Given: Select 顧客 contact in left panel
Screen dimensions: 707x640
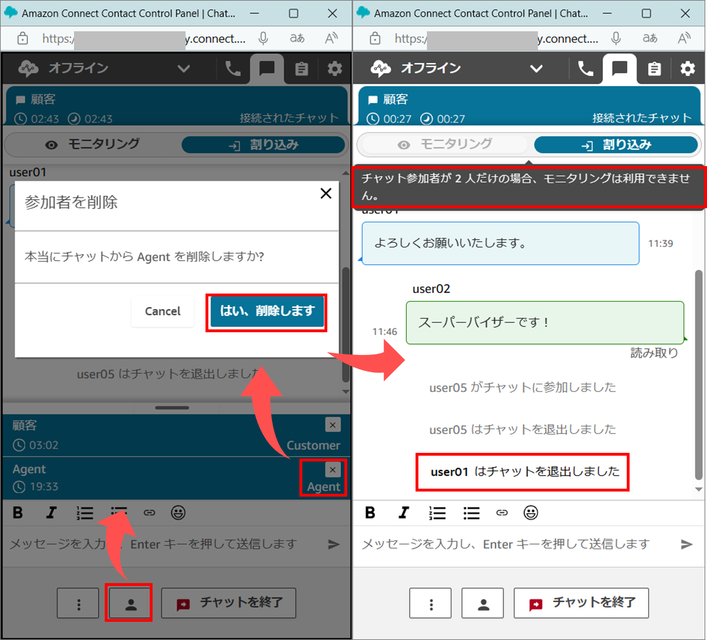Looking at the screenshot, I should click(x=176, y=106).
